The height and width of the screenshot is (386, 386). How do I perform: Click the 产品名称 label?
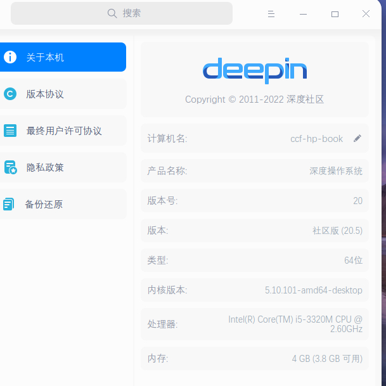pos(167,171)
